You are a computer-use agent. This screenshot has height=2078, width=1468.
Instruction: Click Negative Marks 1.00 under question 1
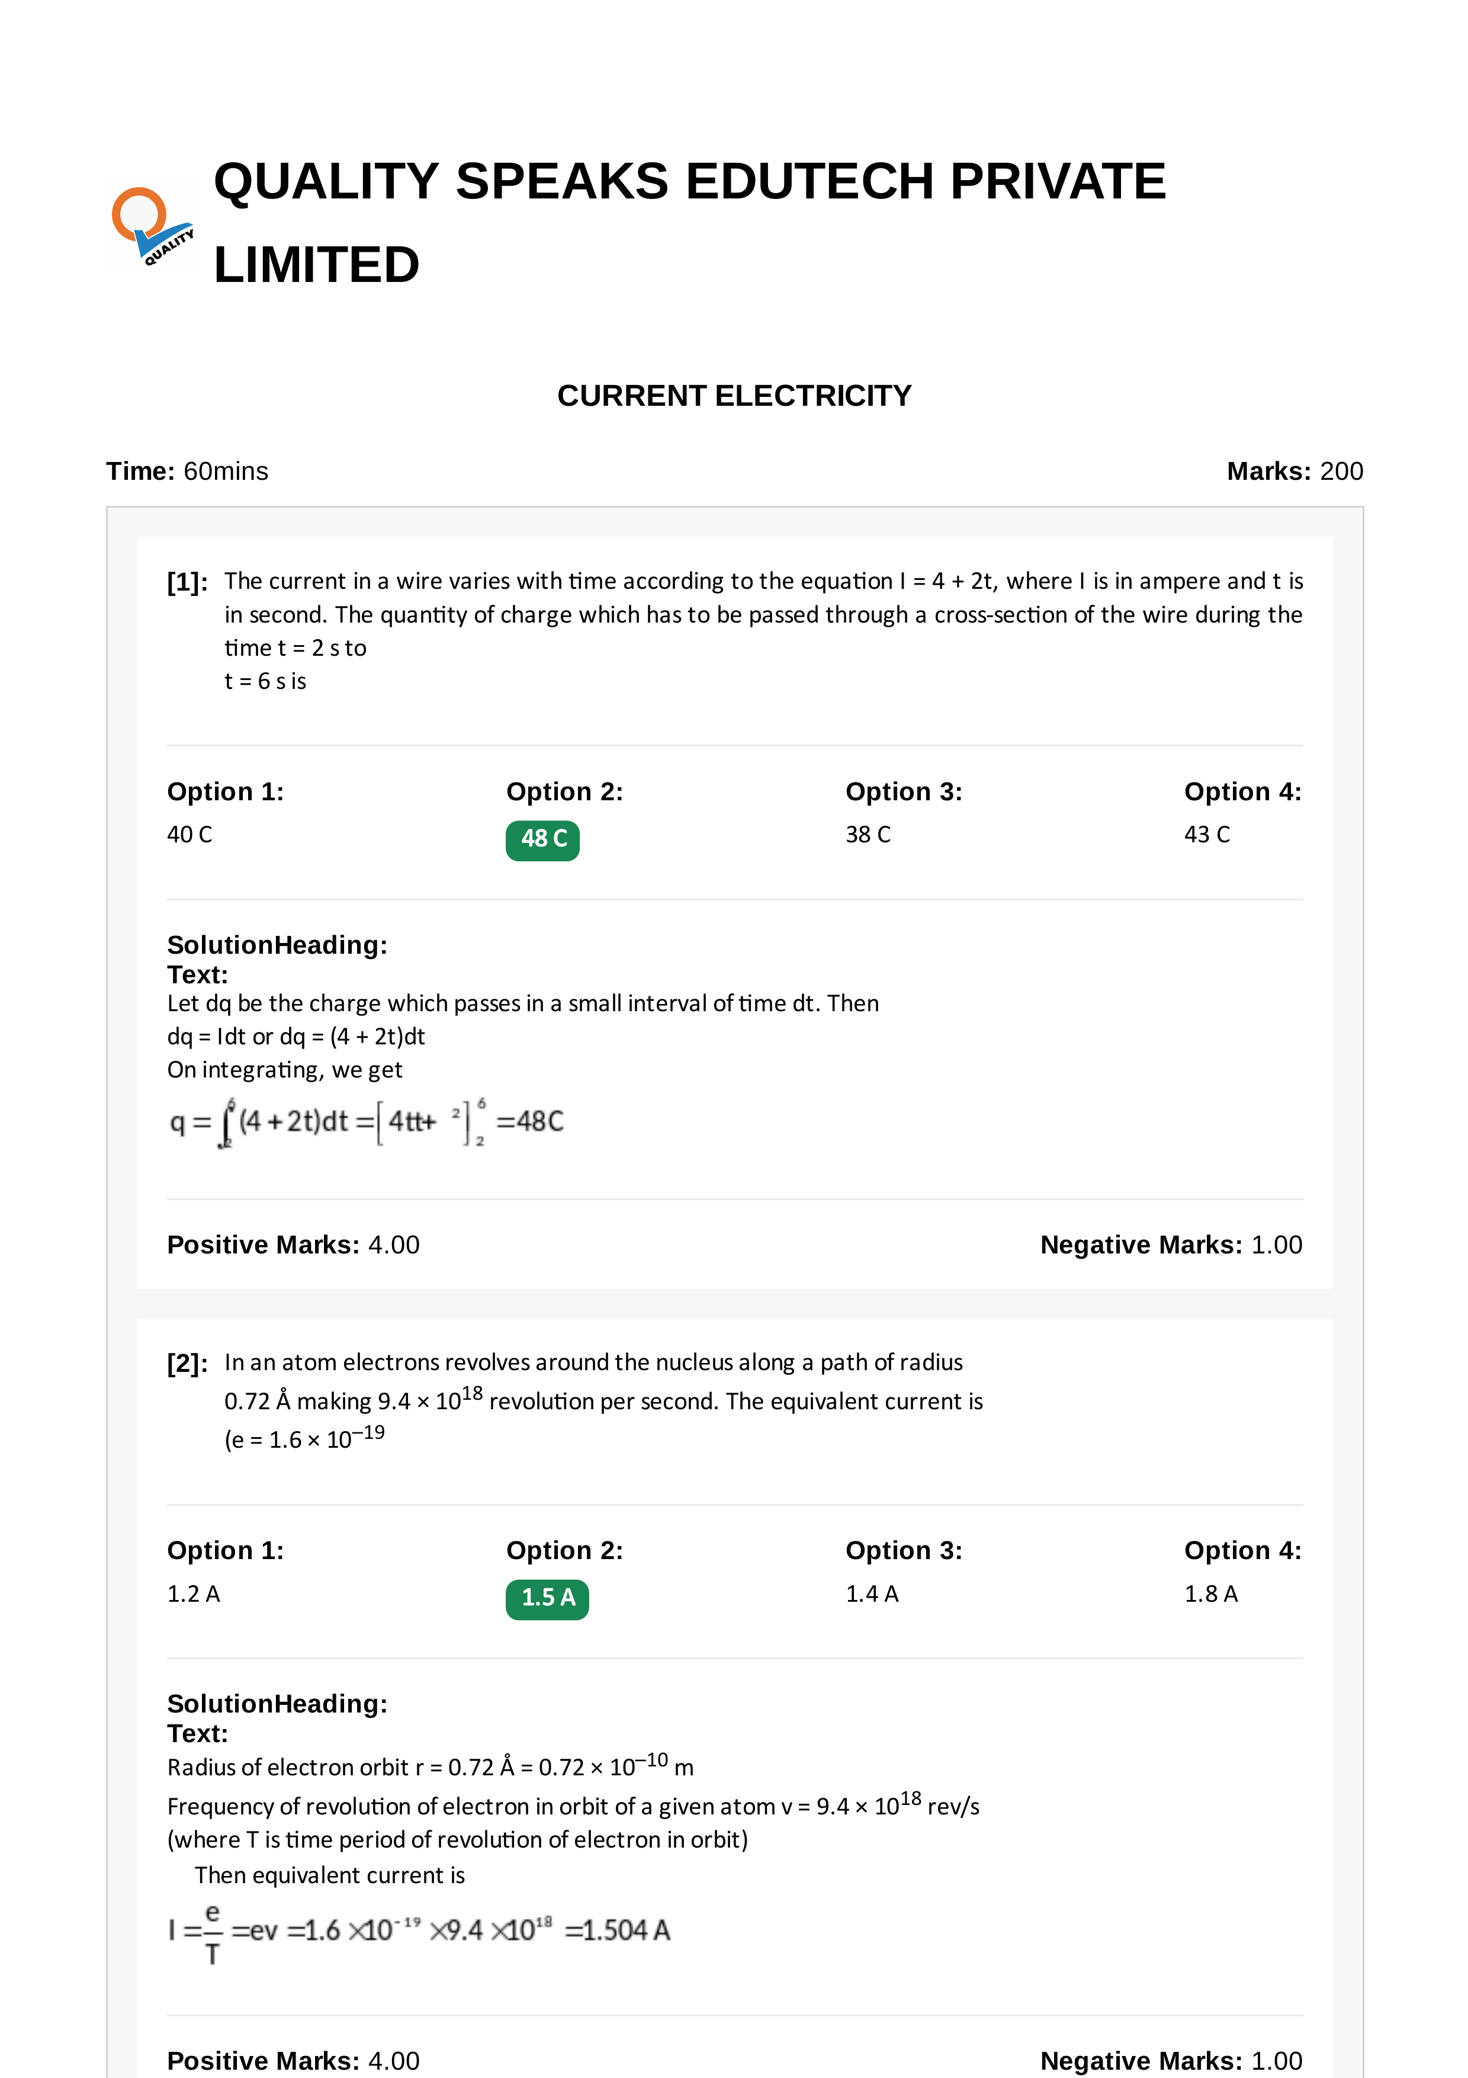point(1171,1245)
